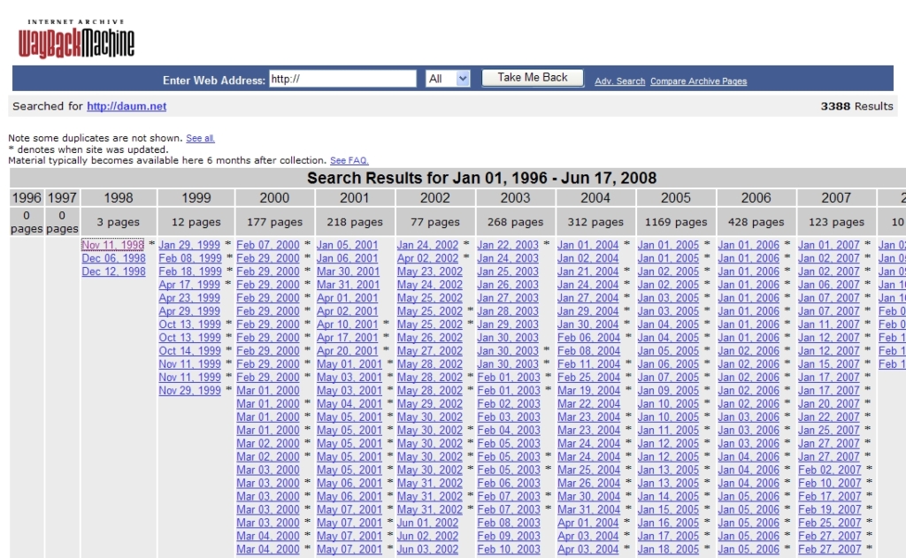Open the May 29, 2002 snapshot

[430, 404]
